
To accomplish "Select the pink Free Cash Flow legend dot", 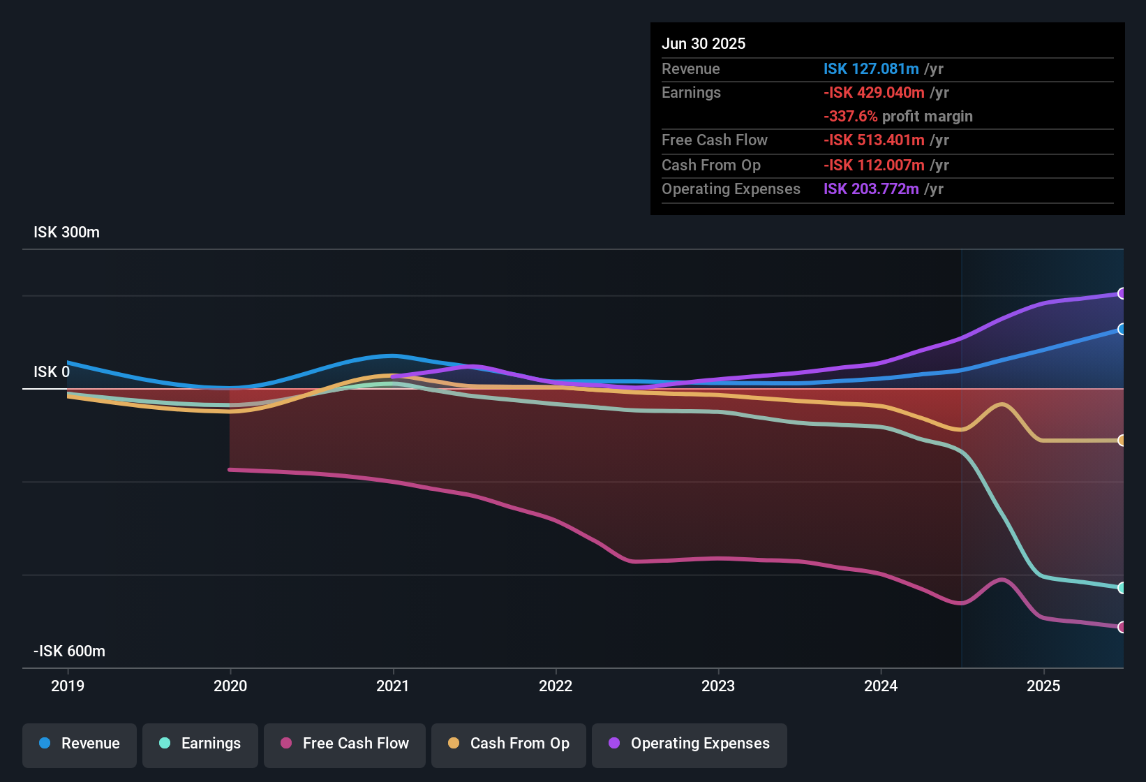I will click(285, 743).
